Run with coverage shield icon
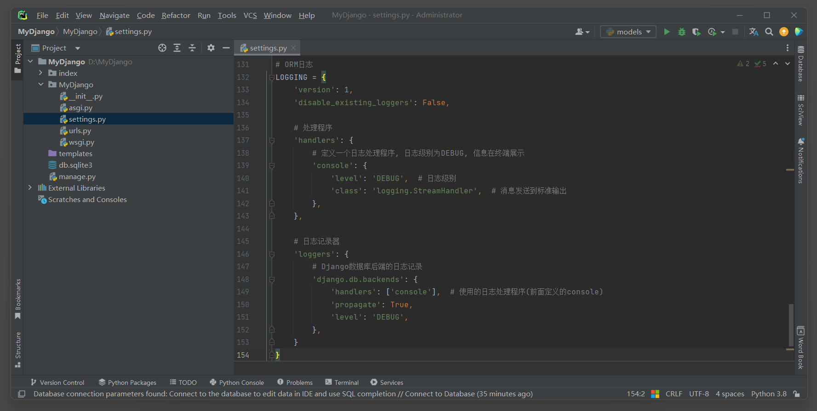Viewport: 817px width, 411px height. 697,32
